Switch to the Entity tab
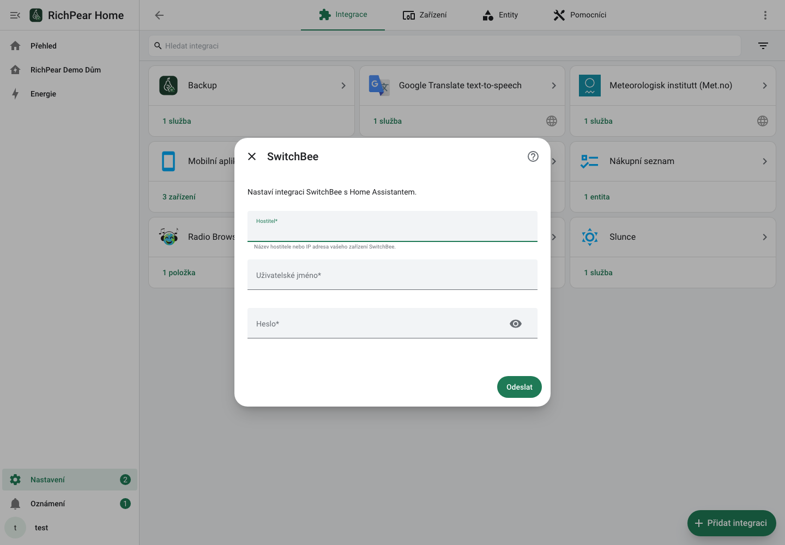The image size is (785, 545). (500, 15)
